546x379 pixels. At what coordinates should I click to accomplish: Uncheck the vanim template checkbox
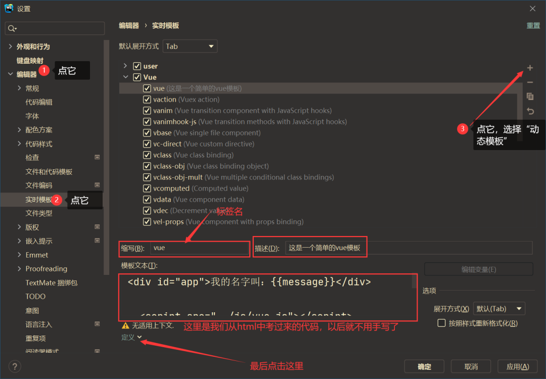(147, 111)
